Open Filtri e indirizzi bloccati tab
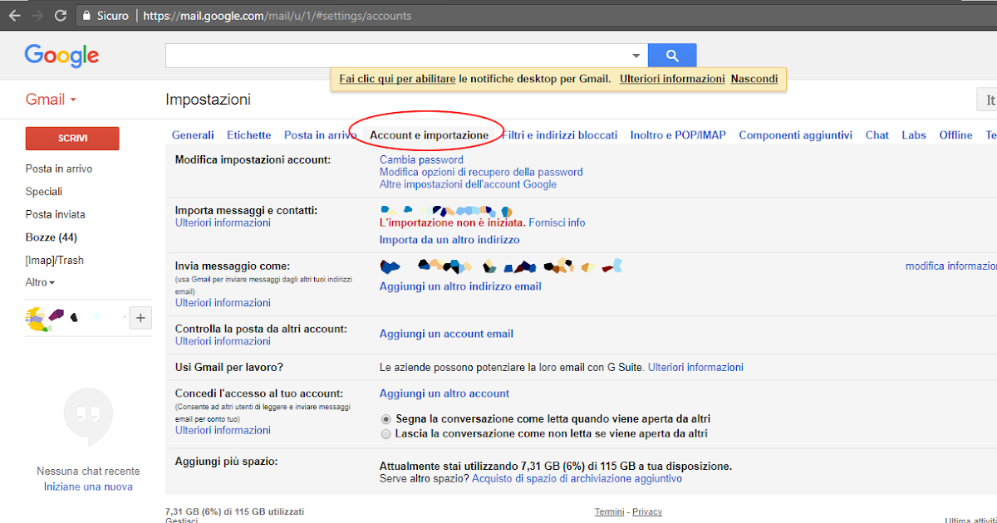 [x=560, y=135]
